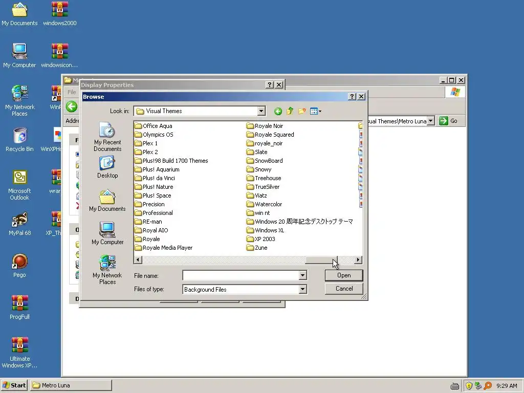Click the Start button
This screenshot has width=524, height=393.
pos(14,385)
